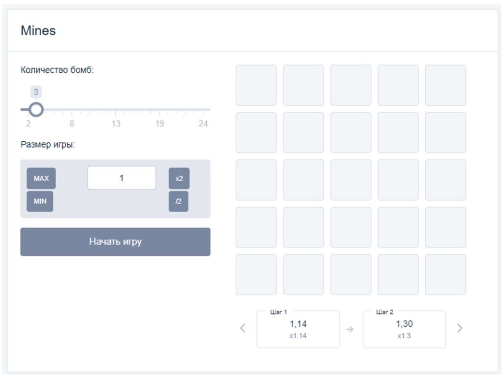Click the right chevron of steps carousel
504x376 pixels.
coord(460,328)
